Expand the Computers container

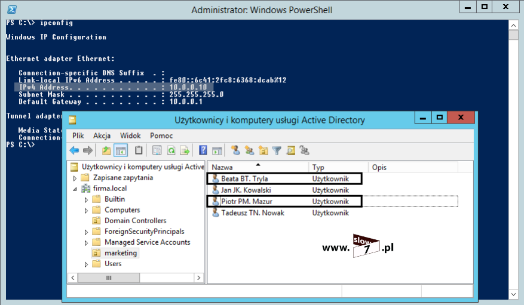click(86, 211)
